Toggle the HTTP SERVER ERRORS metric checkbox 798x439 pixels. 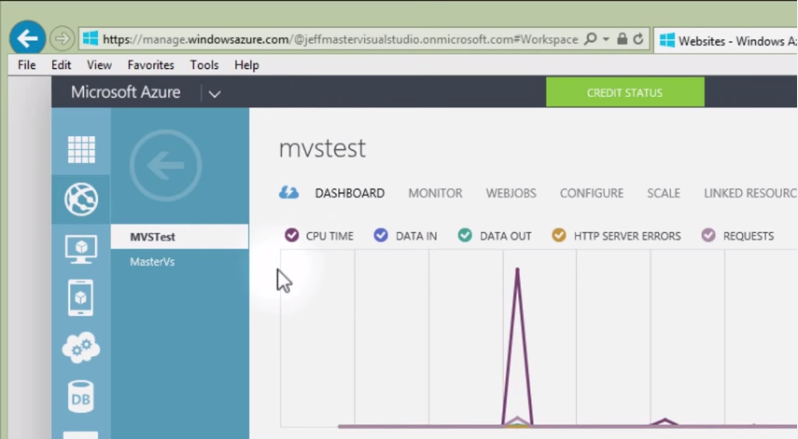(x=559, y=235)
